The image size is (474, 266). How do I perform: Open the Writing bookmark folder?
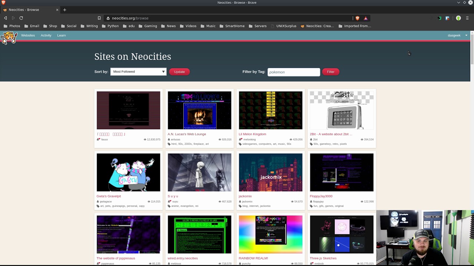coord(89,26)
